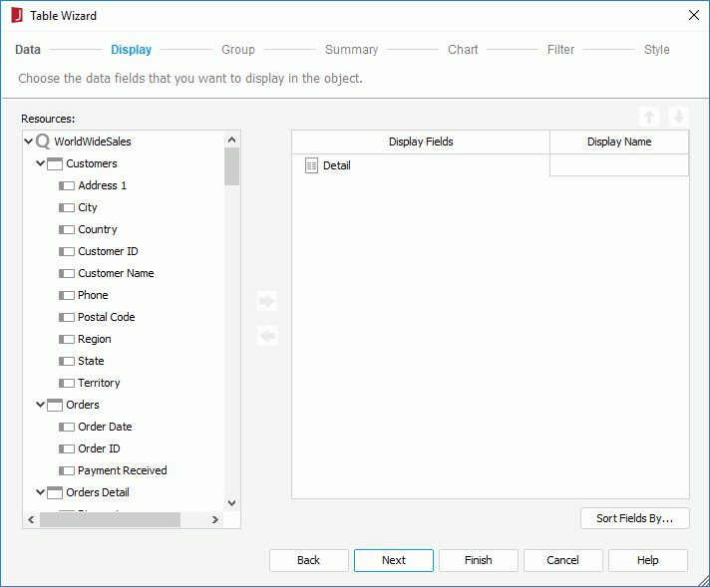Click the Display Name cell for Detail
The height and width of the screenshot is (587, 710).
tap(619, 165)
